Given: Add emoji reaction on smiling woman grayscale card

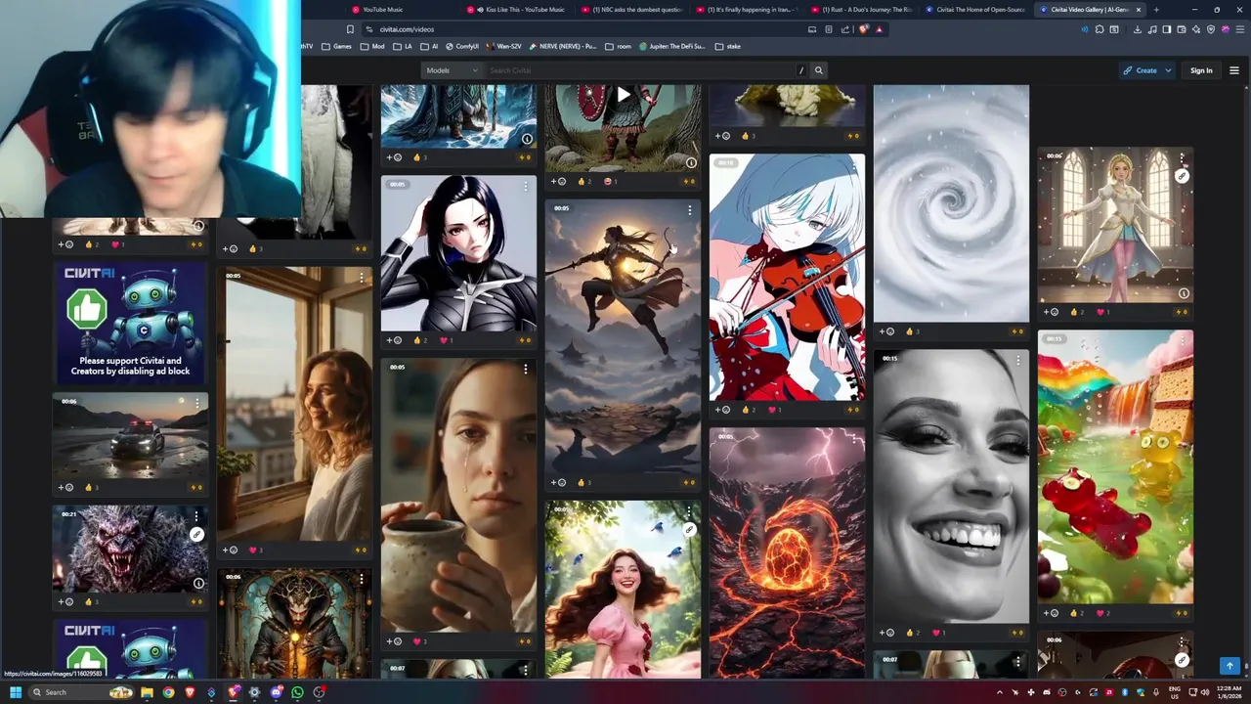Looking at the screenshot, I should pyautogui.click(x=886, y=633).
